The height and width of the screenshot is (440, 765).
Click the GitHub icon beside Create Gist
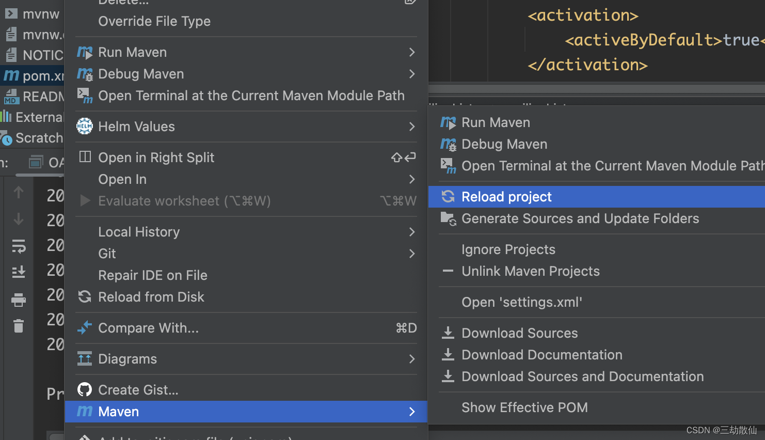click(x=85, y=390)
